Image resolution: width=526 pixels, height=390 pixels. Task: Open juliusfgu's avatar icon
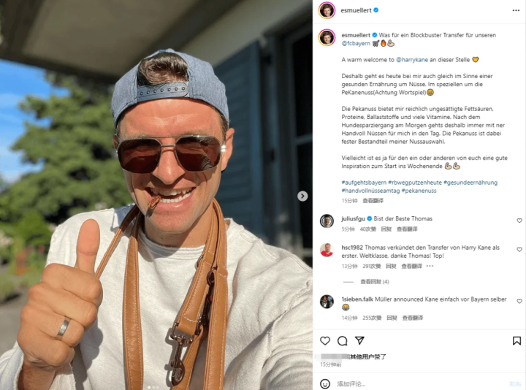click(x=327, y=221)
